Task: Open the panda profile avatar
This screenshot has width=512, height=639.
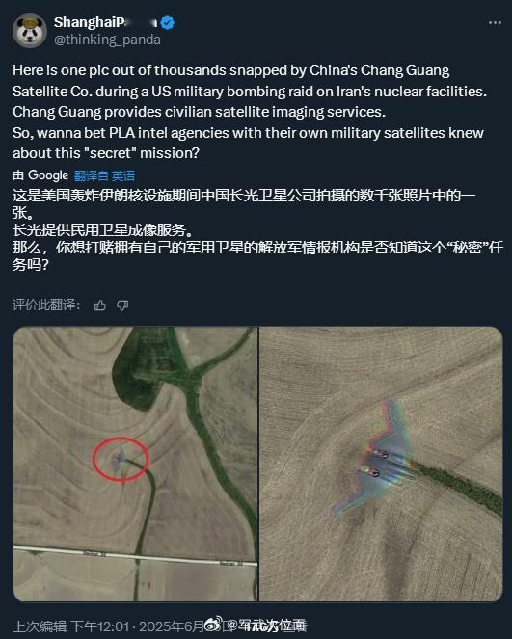Action: [29, 31]
